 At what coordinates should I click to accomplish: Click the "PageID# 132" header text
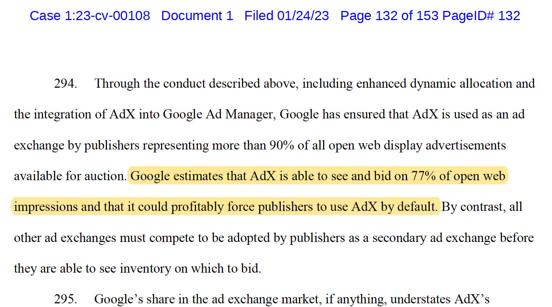click(481, 16)
